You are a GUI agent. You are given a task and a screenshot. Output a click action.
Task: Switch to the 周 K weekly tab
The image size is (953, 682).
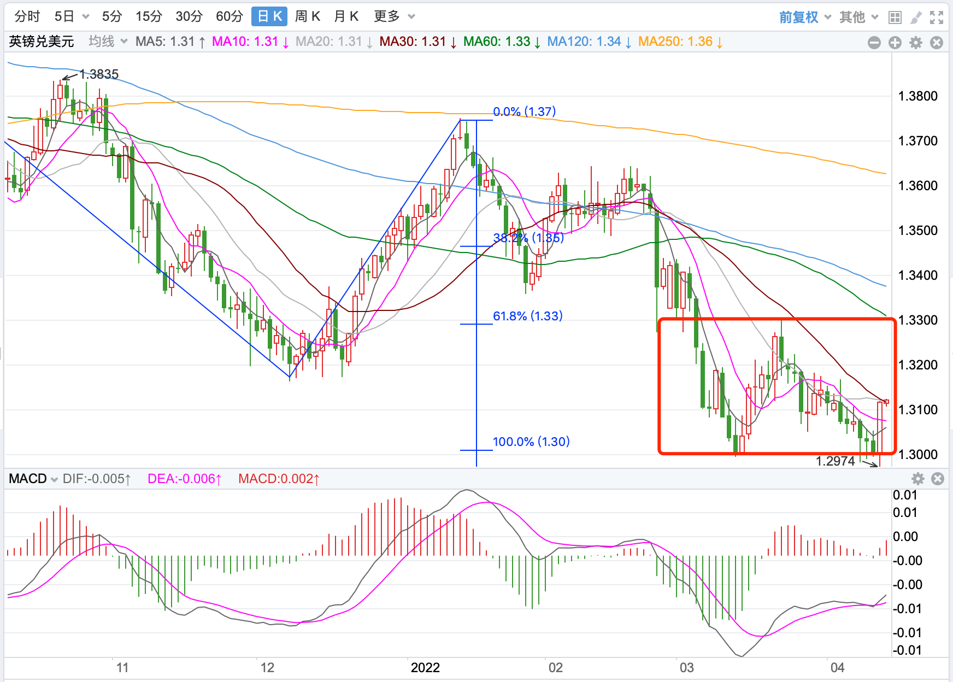tap(307, 16)
